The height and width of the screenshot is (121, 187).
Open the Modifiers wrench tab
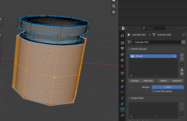pyautogui.click(x=122, y=87)
